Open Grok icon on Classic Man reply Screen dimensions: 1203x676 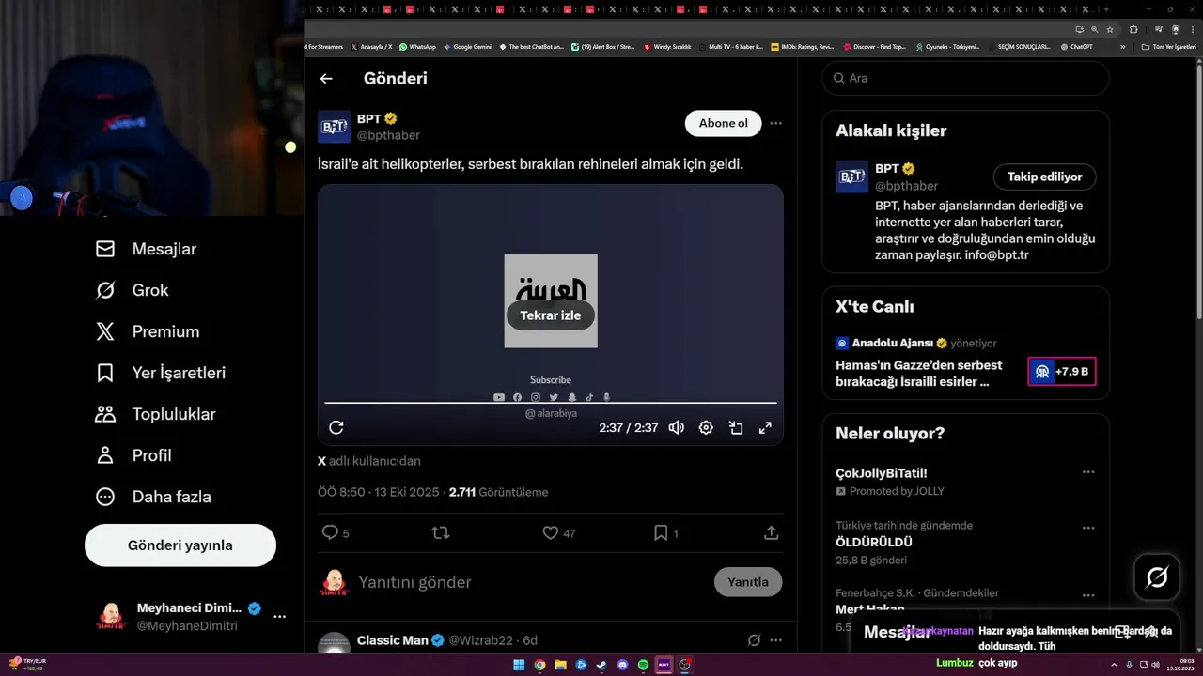(x=754, y=640)
